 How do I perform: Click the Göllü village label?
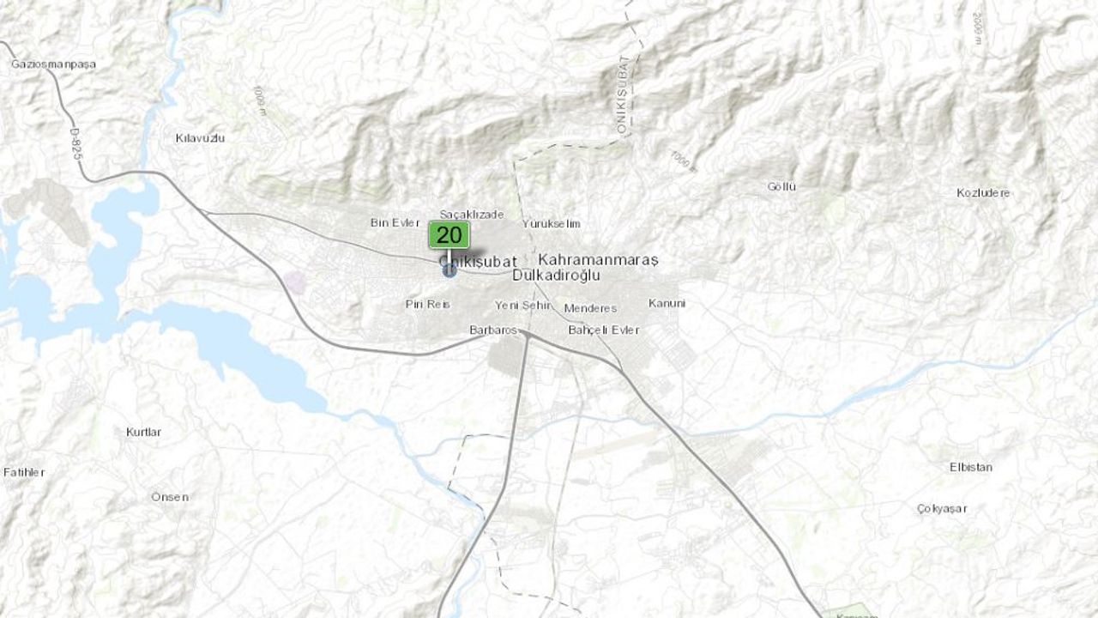(x=782, y=186)
